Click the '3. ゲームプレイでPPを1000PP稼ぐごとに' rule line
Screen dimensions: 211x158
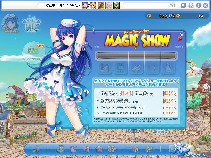click(121, 107)
